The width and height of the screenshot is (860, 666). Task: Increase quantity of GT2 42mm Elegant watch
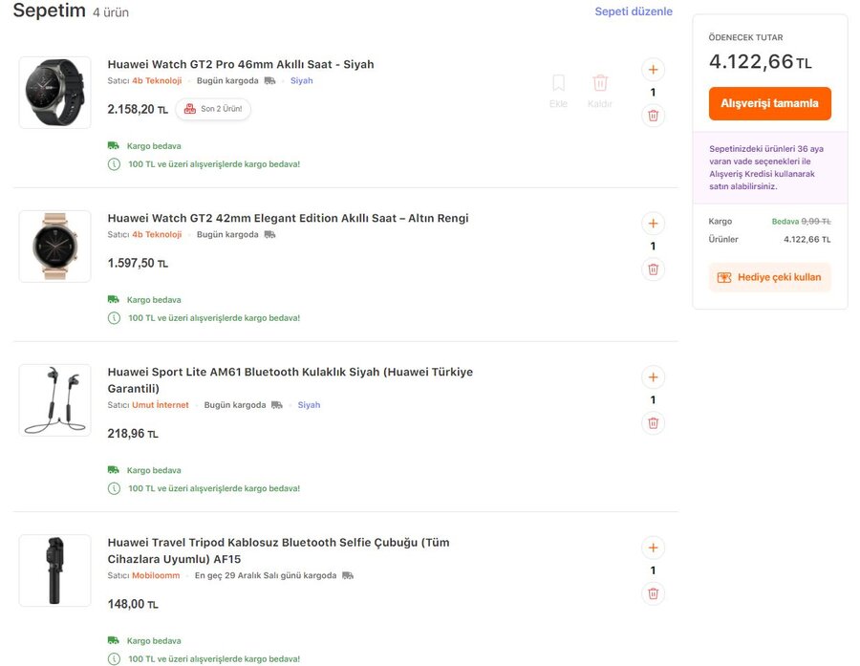pos(653,224)
